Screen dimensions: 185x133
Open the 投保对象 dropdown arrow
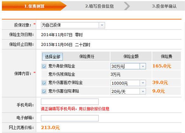(102, 25)
